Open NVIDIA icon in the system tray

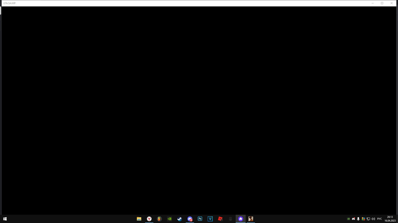click(348, 219)
